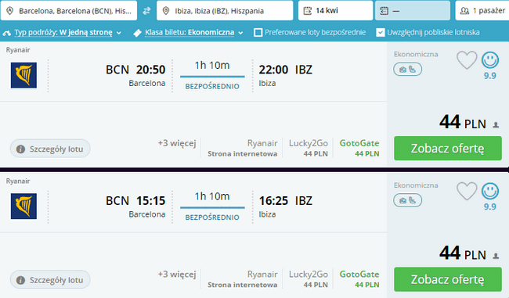The height and width of the screenshot is (298, 509).
Task: Expand Klasa biletu: Ekonomiczna dropdown
Action: pos(190,32)
